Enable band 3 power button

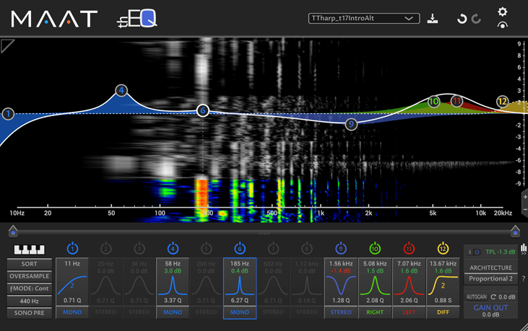[139, 249]
